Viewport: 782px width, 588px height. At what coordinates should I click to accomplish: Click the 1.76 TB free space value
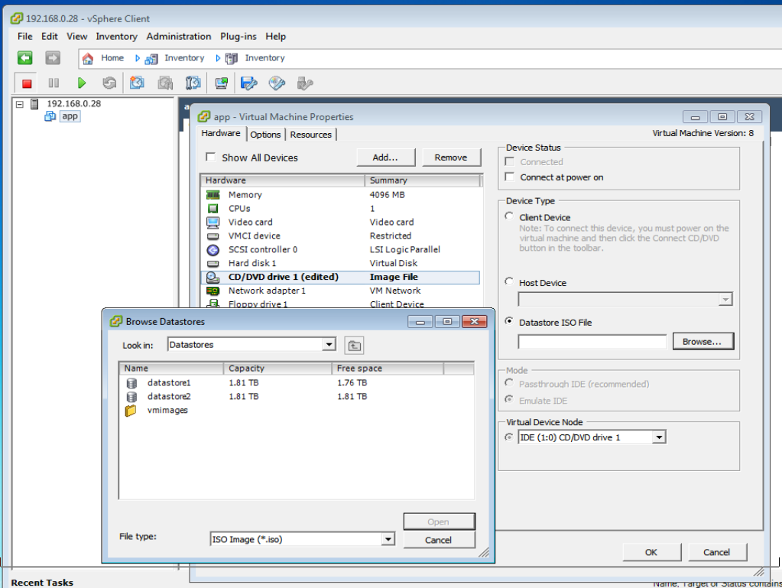352,383
